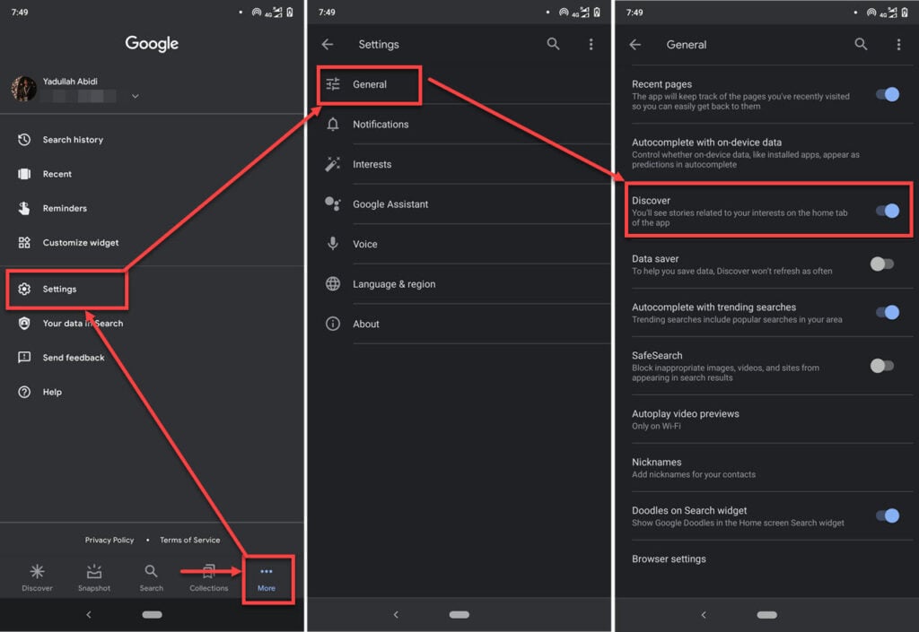The width and height of the screenshot is (919, 632).
Task: Search within the General screen
Action: click(861, 44)
